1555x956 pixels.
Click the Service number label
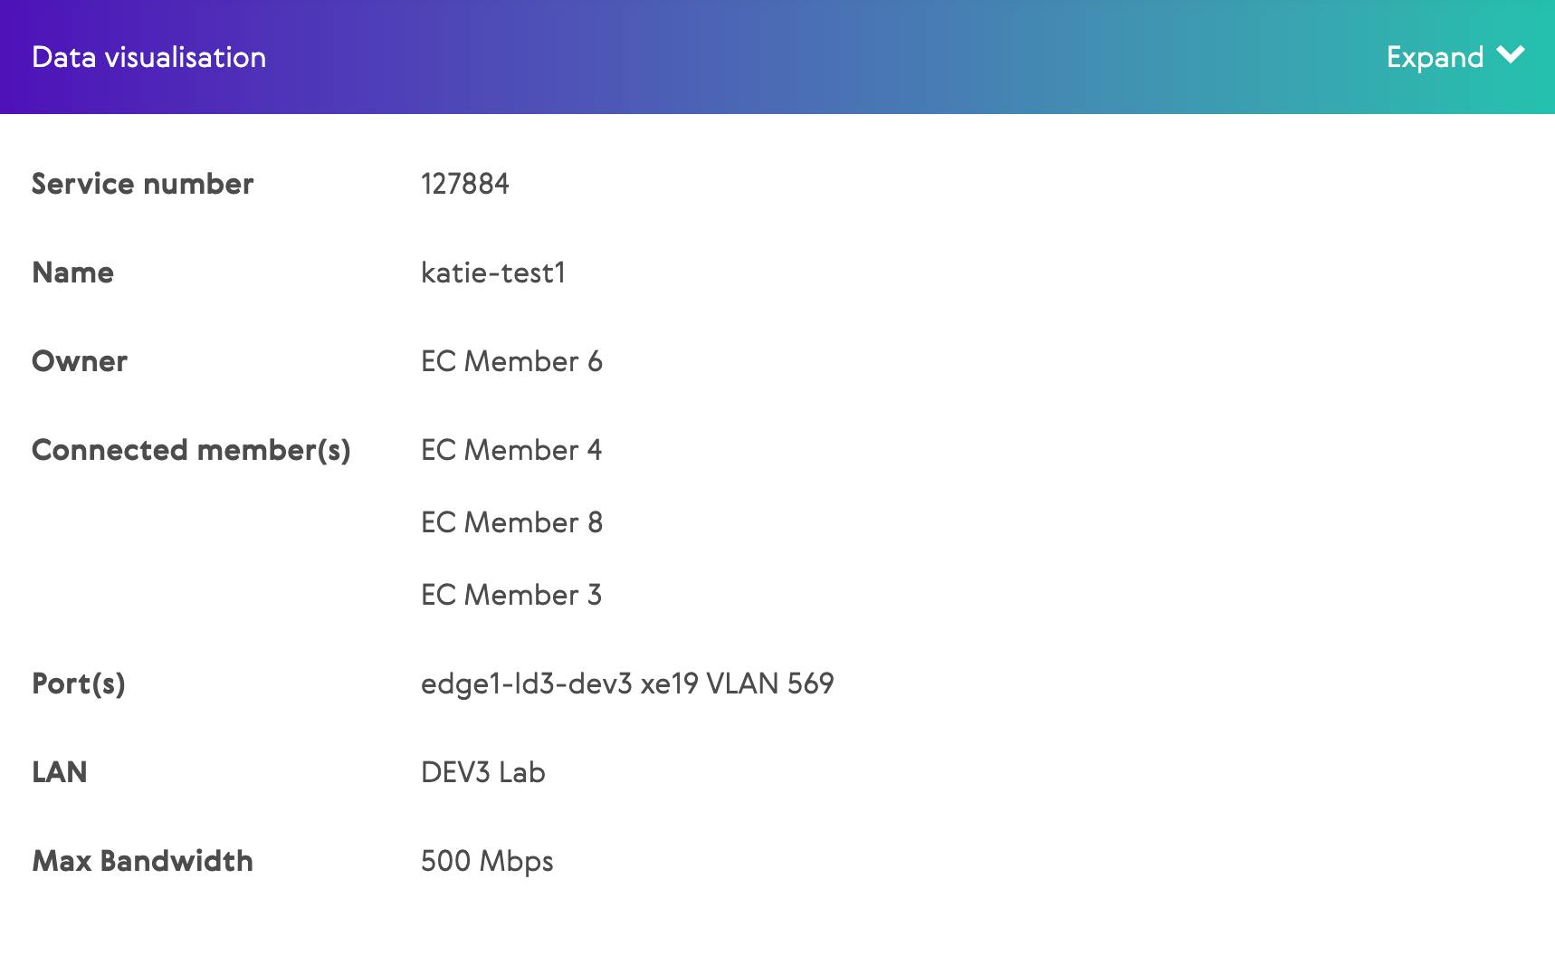142,184
